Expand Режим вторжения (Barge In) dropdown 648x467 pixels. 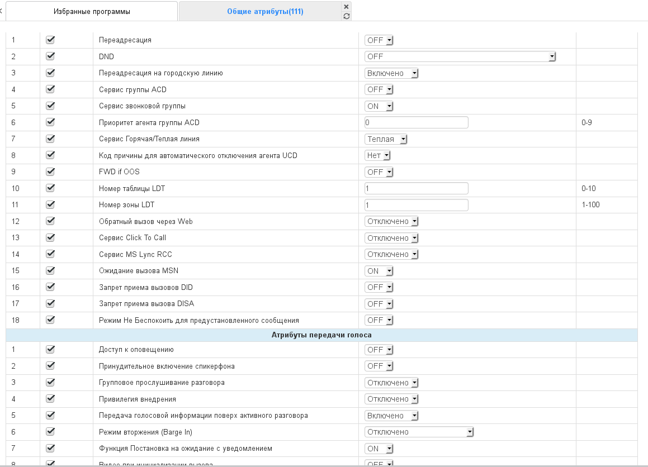point(419,432)
